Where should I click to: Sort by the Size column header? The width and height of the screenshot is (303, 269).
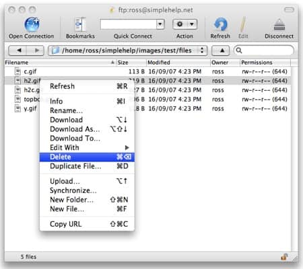pyautogui.click(x=131, y=63)
